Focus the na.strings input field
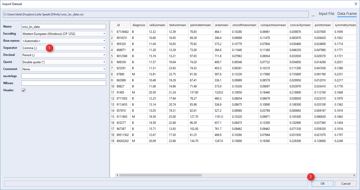 tap(64, 76)
